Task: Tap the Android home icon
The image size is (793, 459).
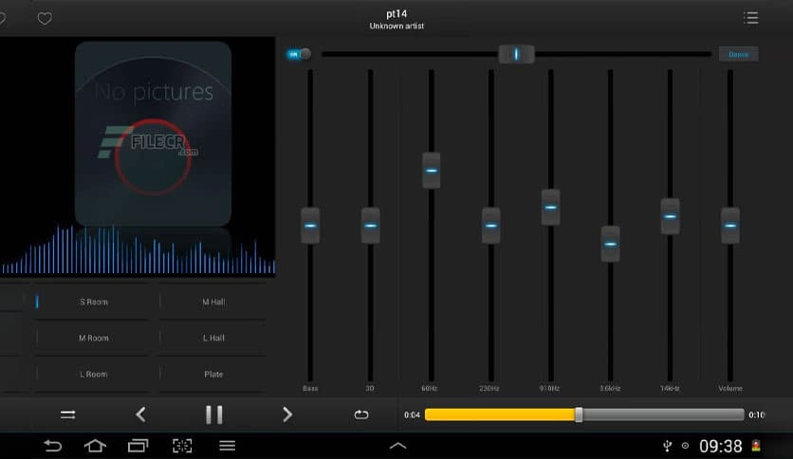Action: point(95,446)
